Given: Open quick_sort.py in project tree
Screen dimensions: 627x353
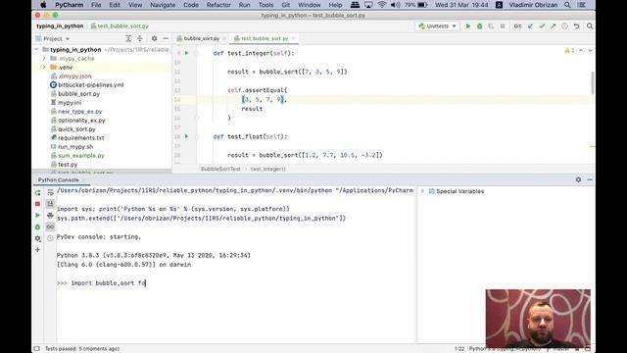Looking at the screenshot, I should [x=76, y=128].
